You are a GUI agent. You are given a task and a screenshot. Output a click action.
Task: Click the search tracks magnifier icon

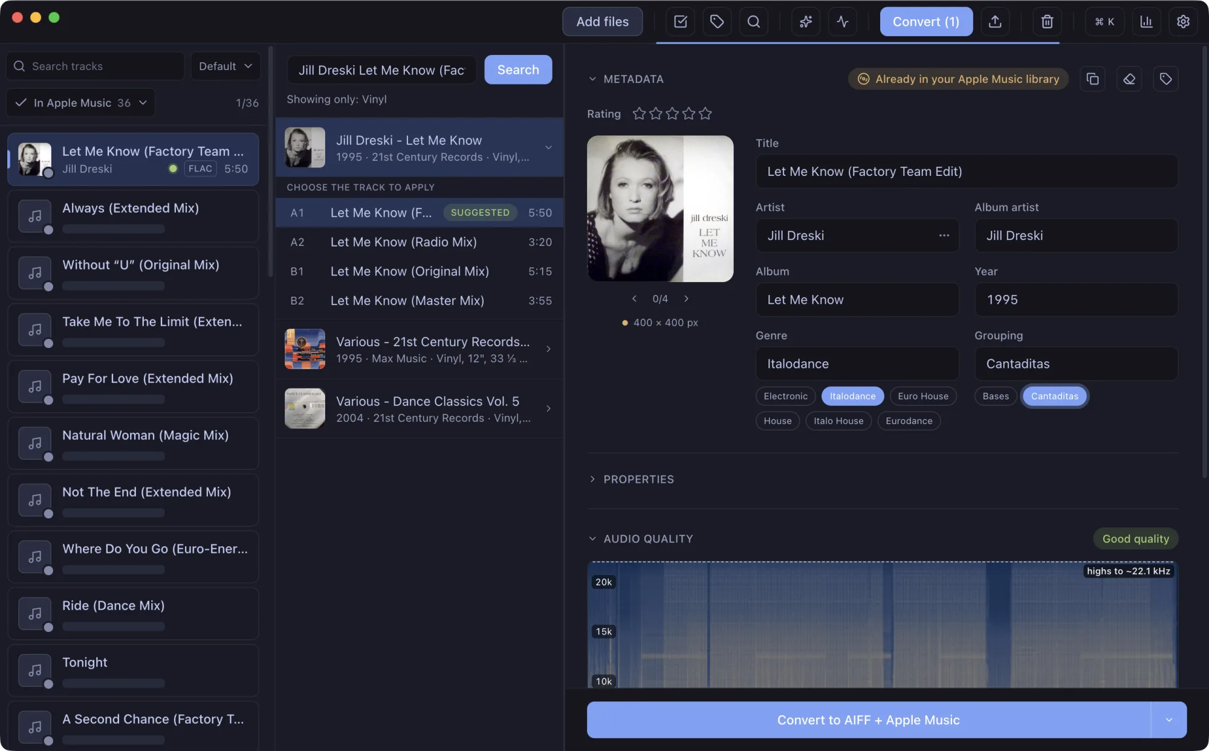[19, 66]
